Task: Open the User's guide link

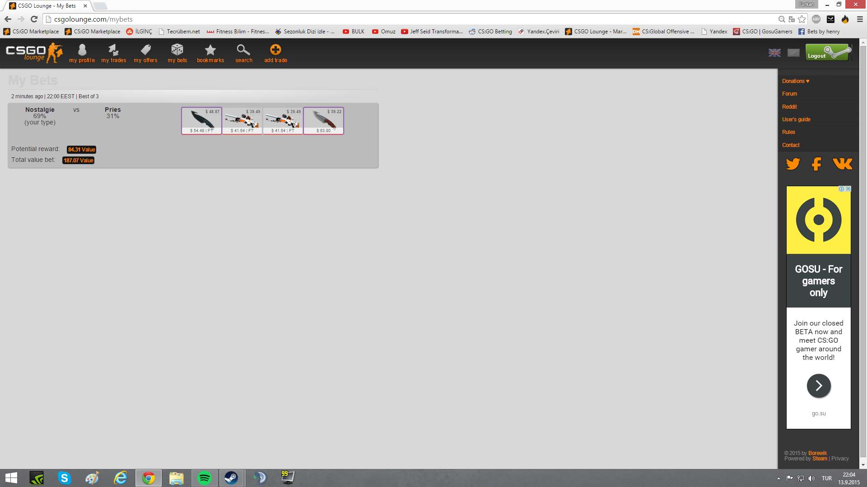Action: click(796, 119)
